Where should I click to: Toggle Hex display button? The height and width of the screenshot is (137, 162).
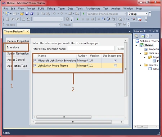click(127, 19)
